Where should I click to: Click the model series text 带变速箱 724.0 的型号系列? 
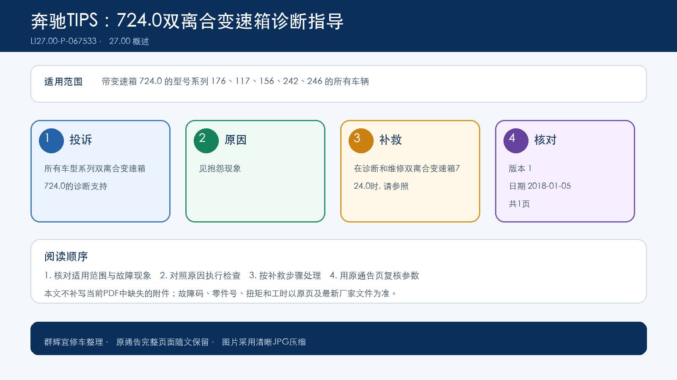tap(155, 81)
